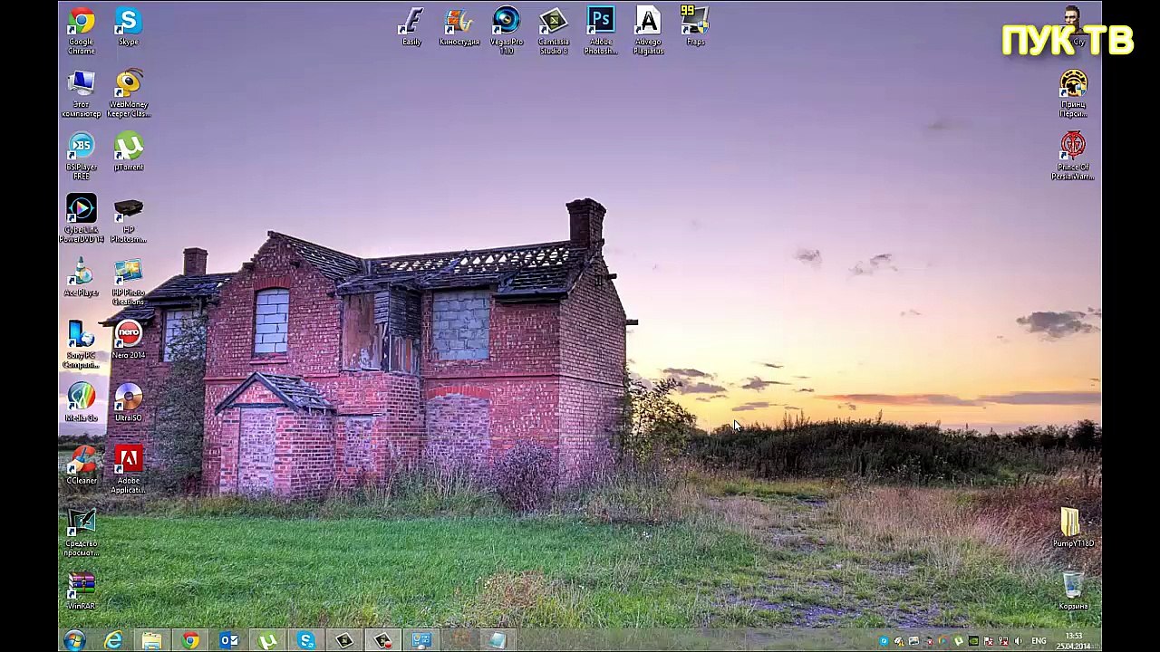
Task: Select the HP Photo Creations shortcut
Action: pos(128,282)
